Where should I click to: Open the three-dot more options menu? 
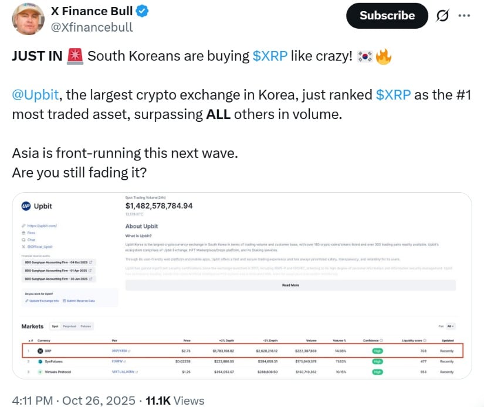pos(464,16)
